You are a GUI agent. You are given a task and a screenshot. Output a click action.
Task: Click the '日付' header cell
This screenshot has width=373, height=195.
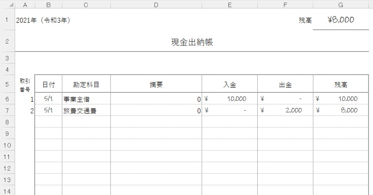49,84
